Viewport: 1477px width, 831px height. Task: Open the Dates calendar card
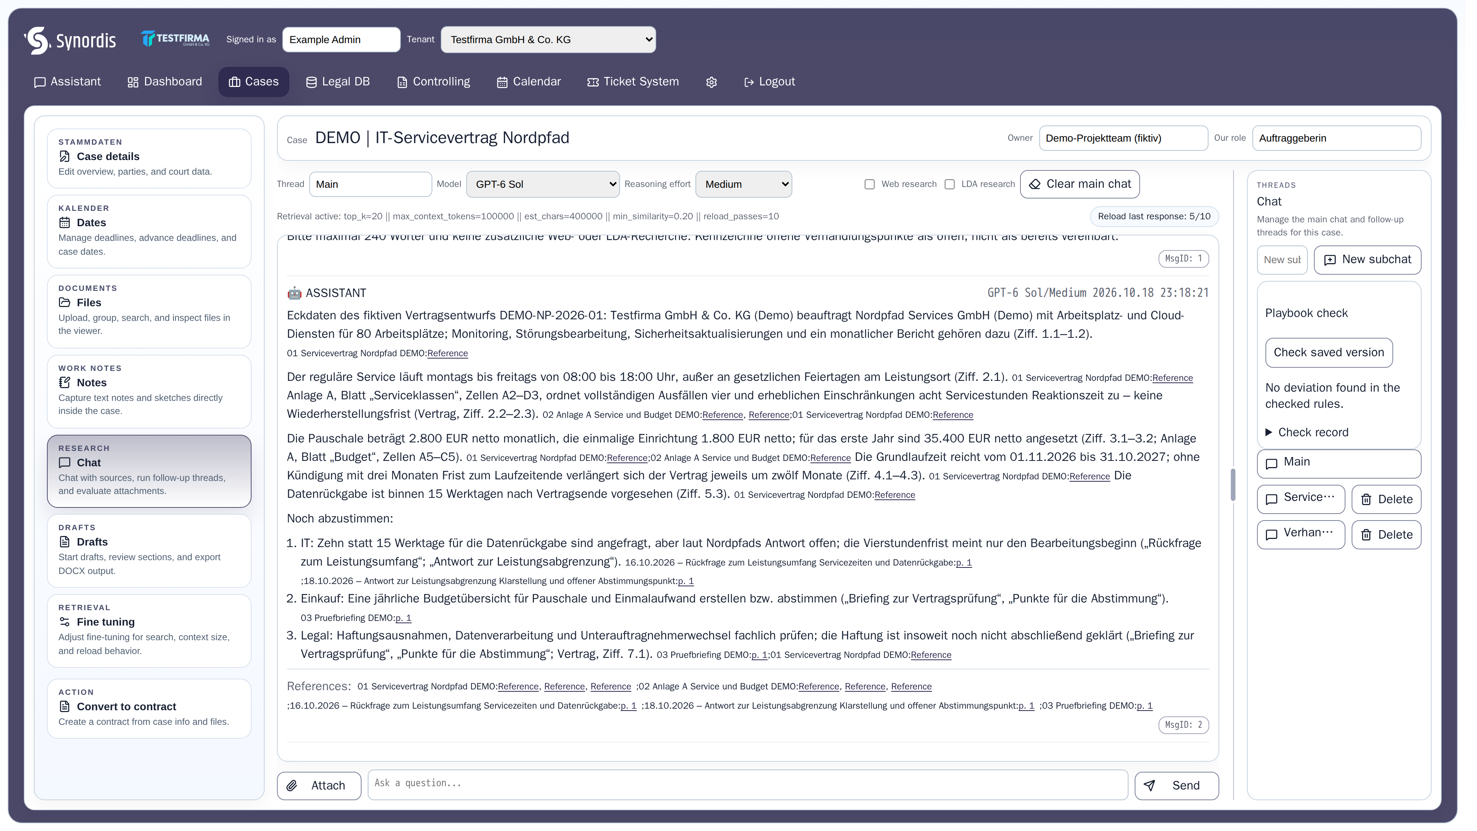tap(150, 233)
